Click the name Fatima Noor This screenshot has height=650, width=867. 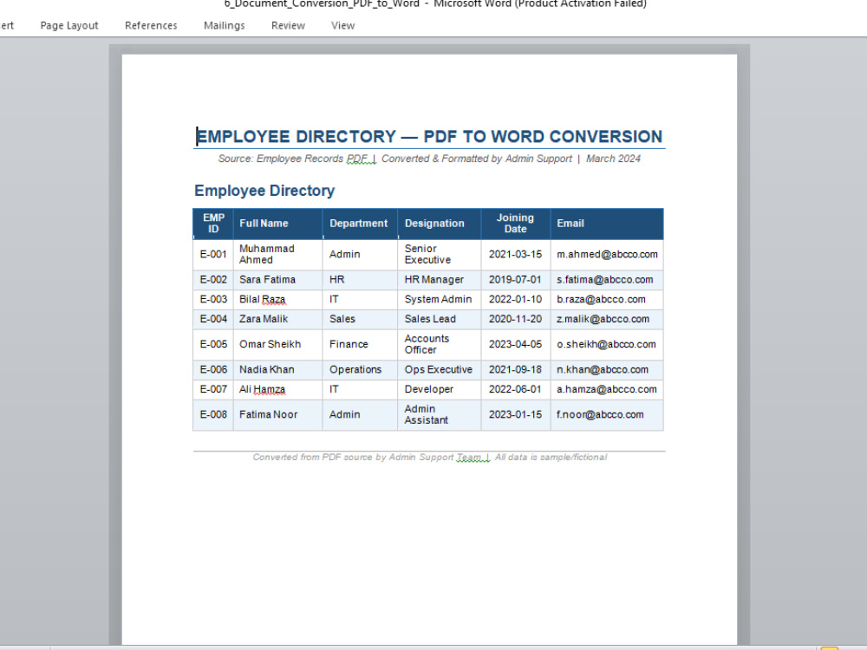pos(268,414)
